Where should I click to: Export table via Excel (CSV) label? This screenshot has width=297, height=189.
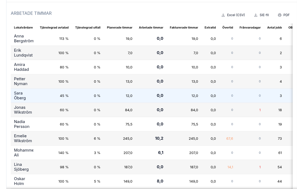(x=236, y=15)
